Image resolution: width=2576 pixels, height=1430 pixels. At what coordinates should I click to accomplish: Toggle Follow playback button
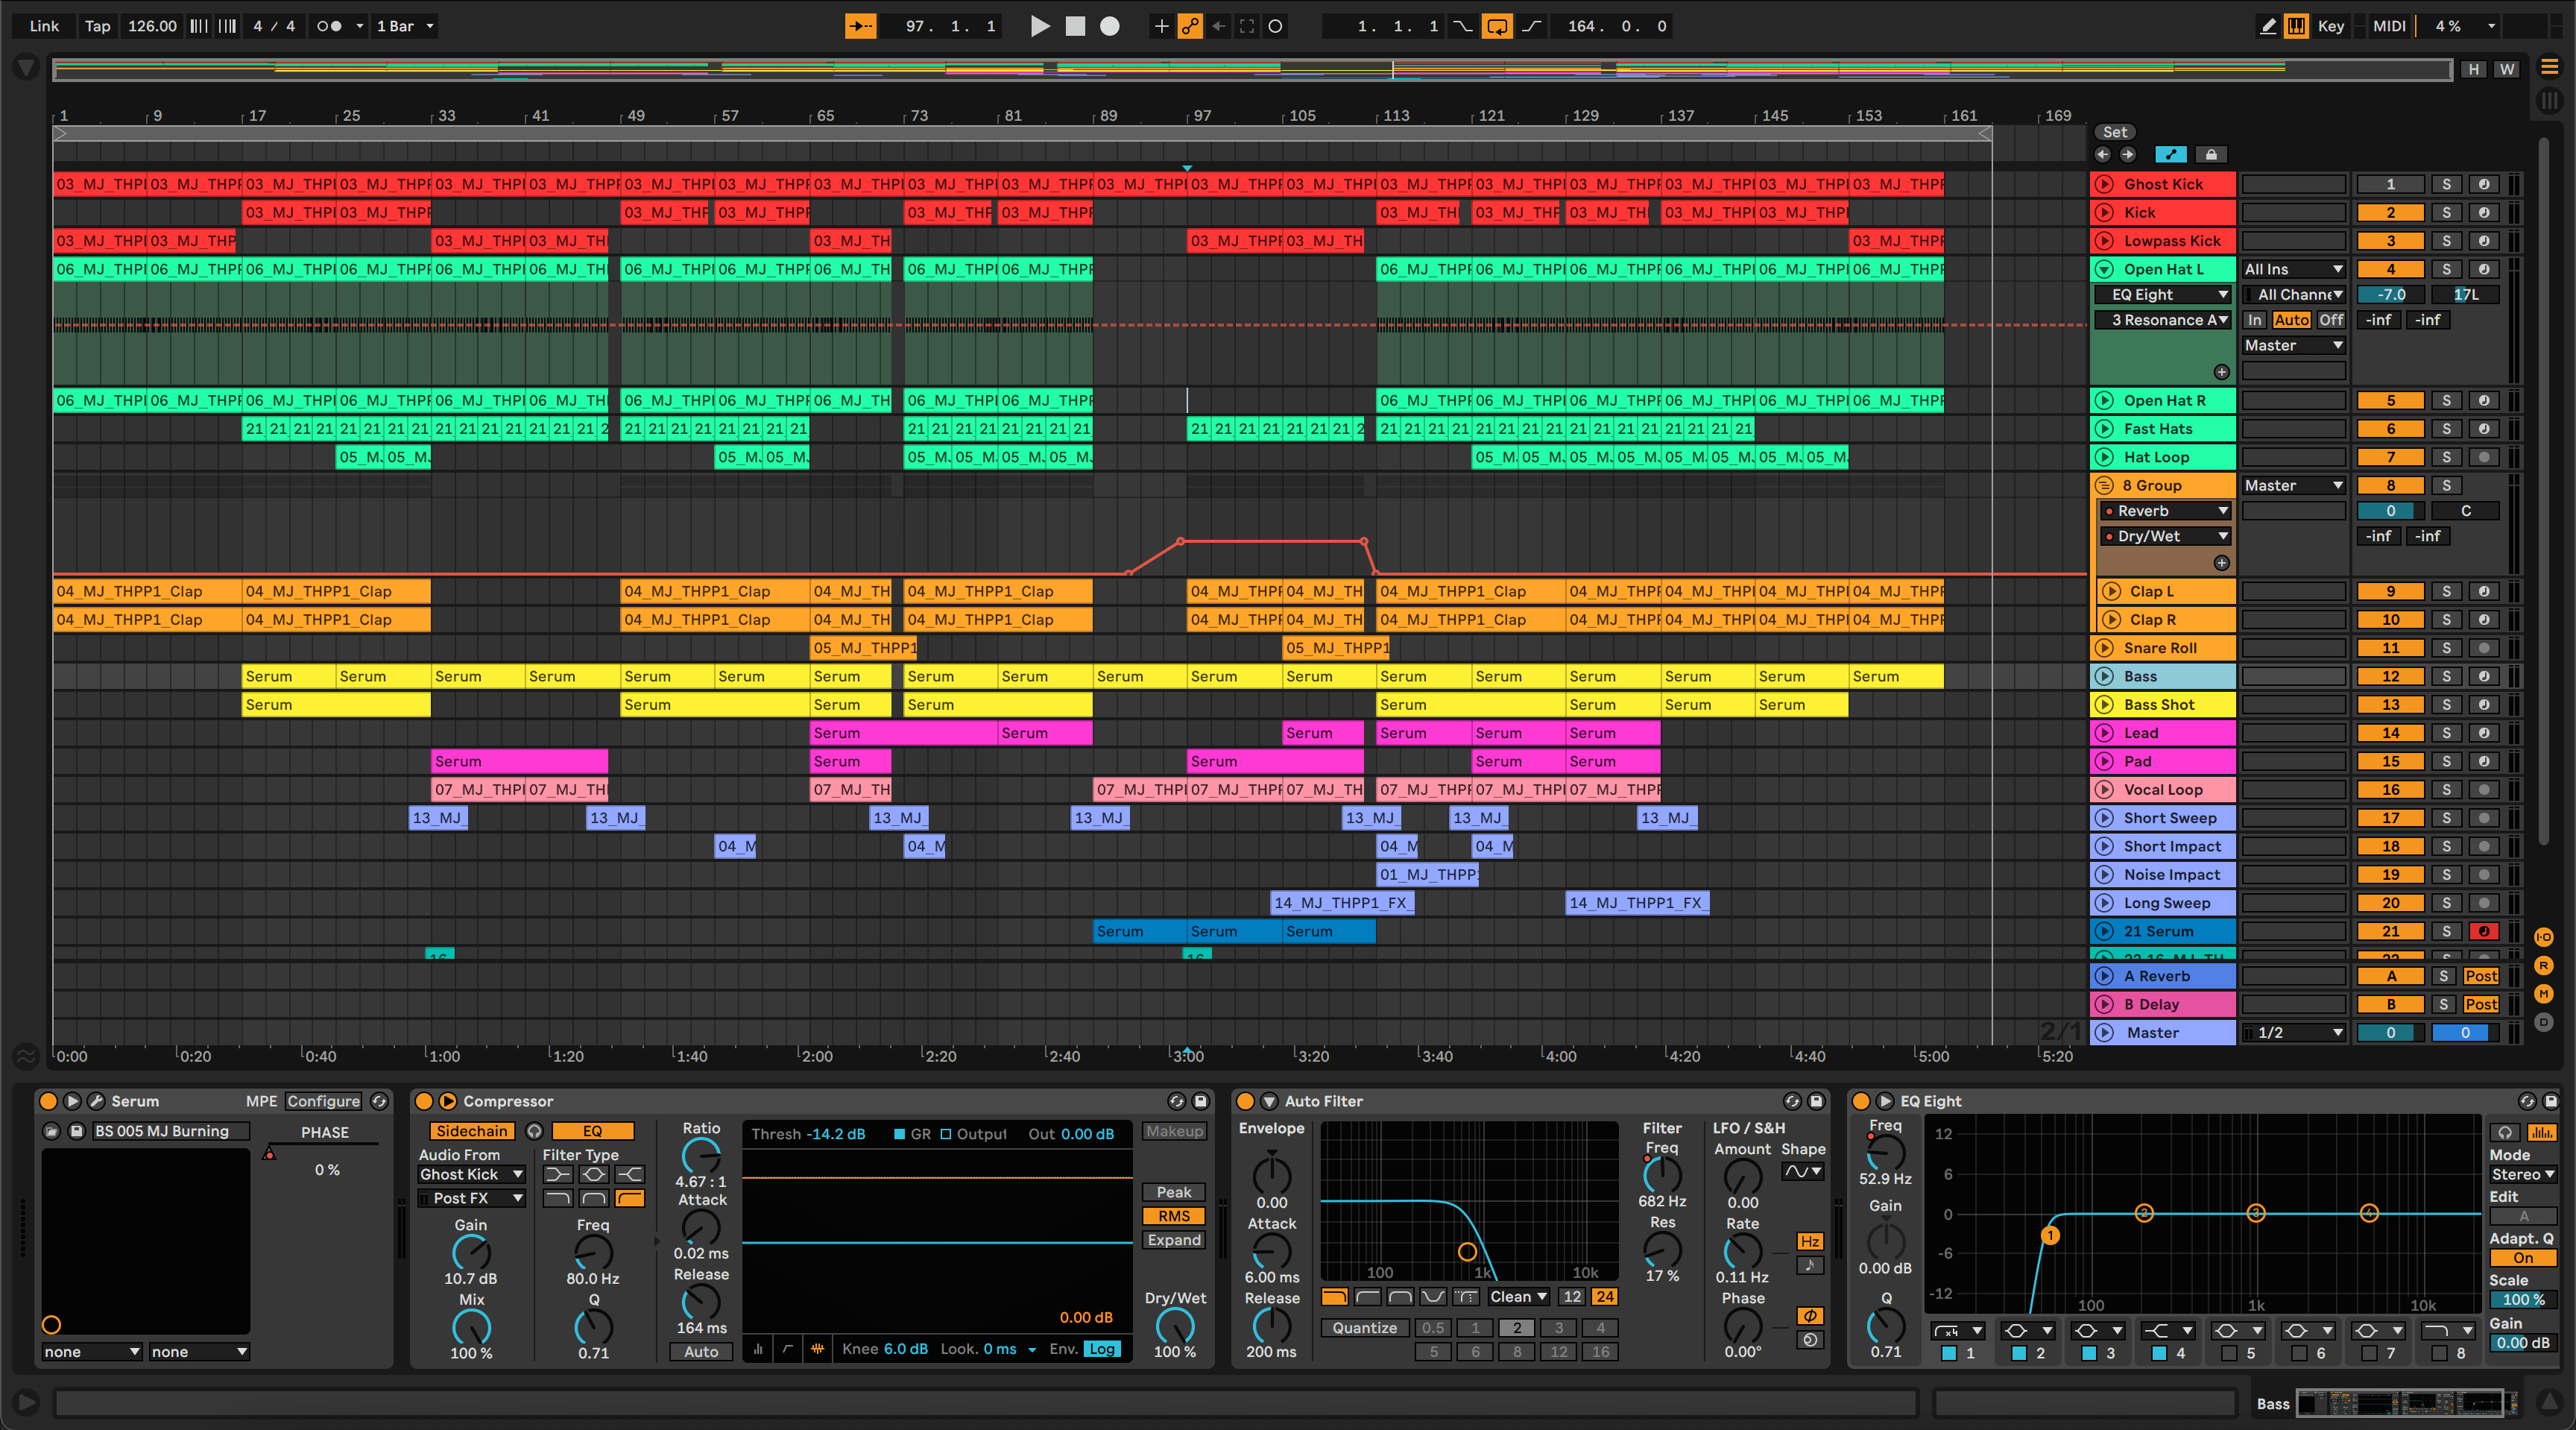(860, 26)
